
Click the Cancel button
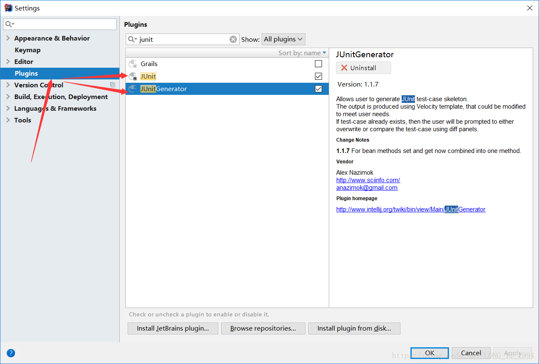pyautogui.click(x=471, y=353)
